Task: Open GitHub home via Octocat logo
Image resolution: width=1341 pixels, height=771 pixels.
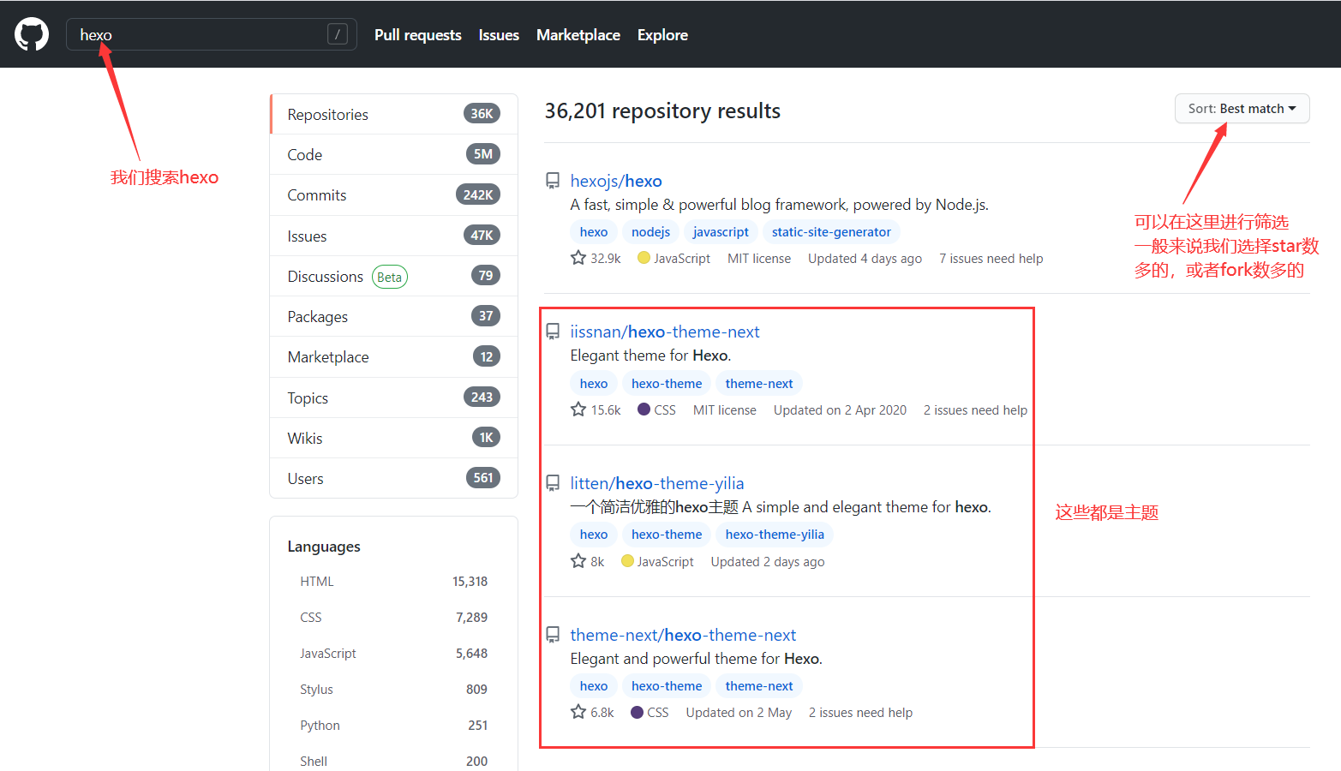Action: pyautogui.click(x=32, y=34)
